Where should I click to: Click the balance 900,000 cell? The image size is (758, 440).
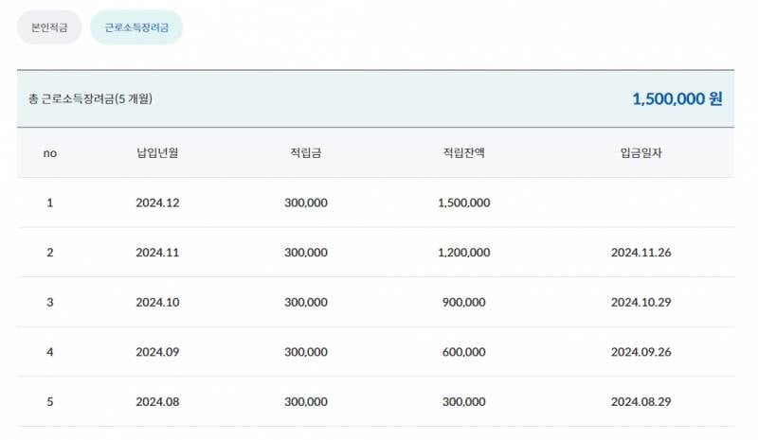464,303
